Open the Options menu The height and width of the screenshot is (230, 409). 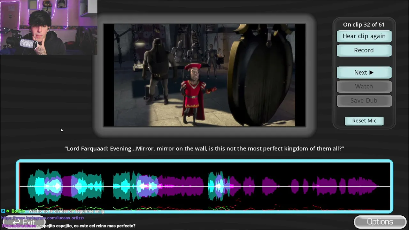(380, 222)
